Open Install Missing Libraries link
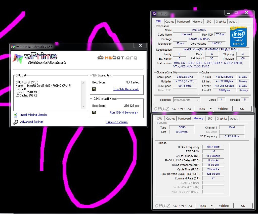Screen dimensions: 258x214 34,115
